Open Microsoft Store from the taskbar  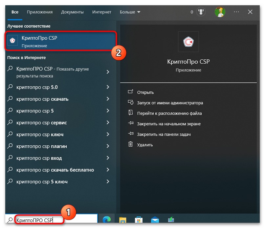(139, 220)
